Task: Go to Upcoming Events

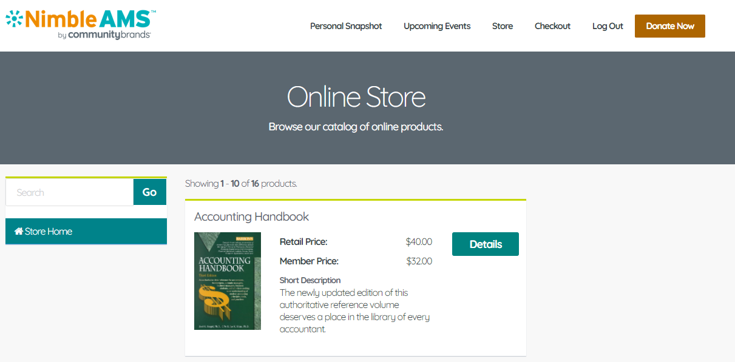Action: (437, 26)
